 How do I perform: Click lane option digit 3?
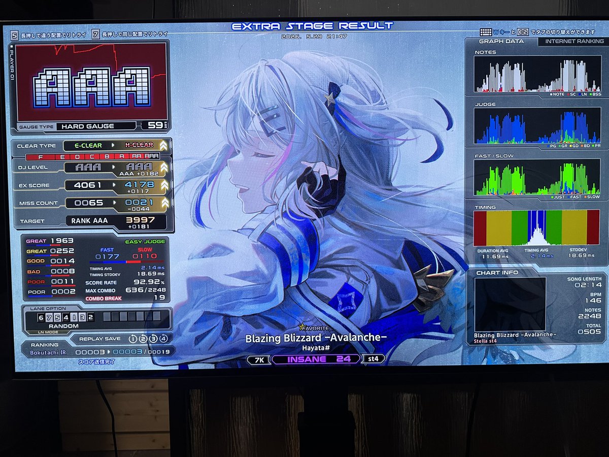tap(82, 317)
